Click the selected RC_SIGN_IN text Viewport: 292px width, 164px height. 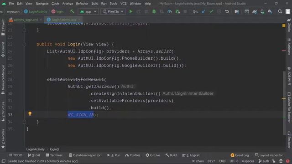[81, 115]
